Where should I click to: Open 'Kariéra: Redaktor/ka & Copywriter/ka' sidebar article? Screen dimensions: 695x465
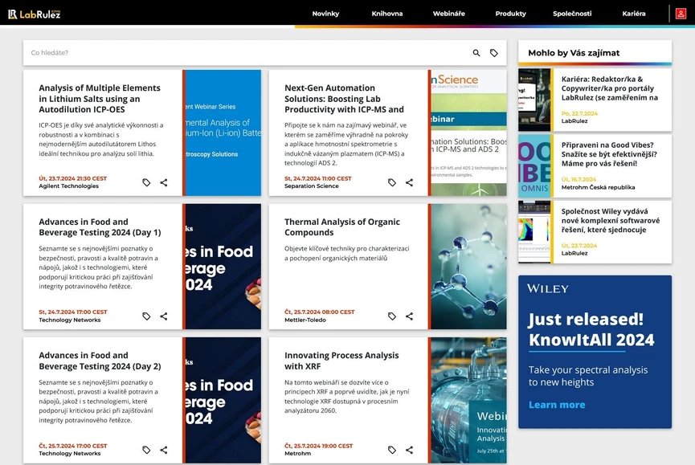click(x=610, y=88)
